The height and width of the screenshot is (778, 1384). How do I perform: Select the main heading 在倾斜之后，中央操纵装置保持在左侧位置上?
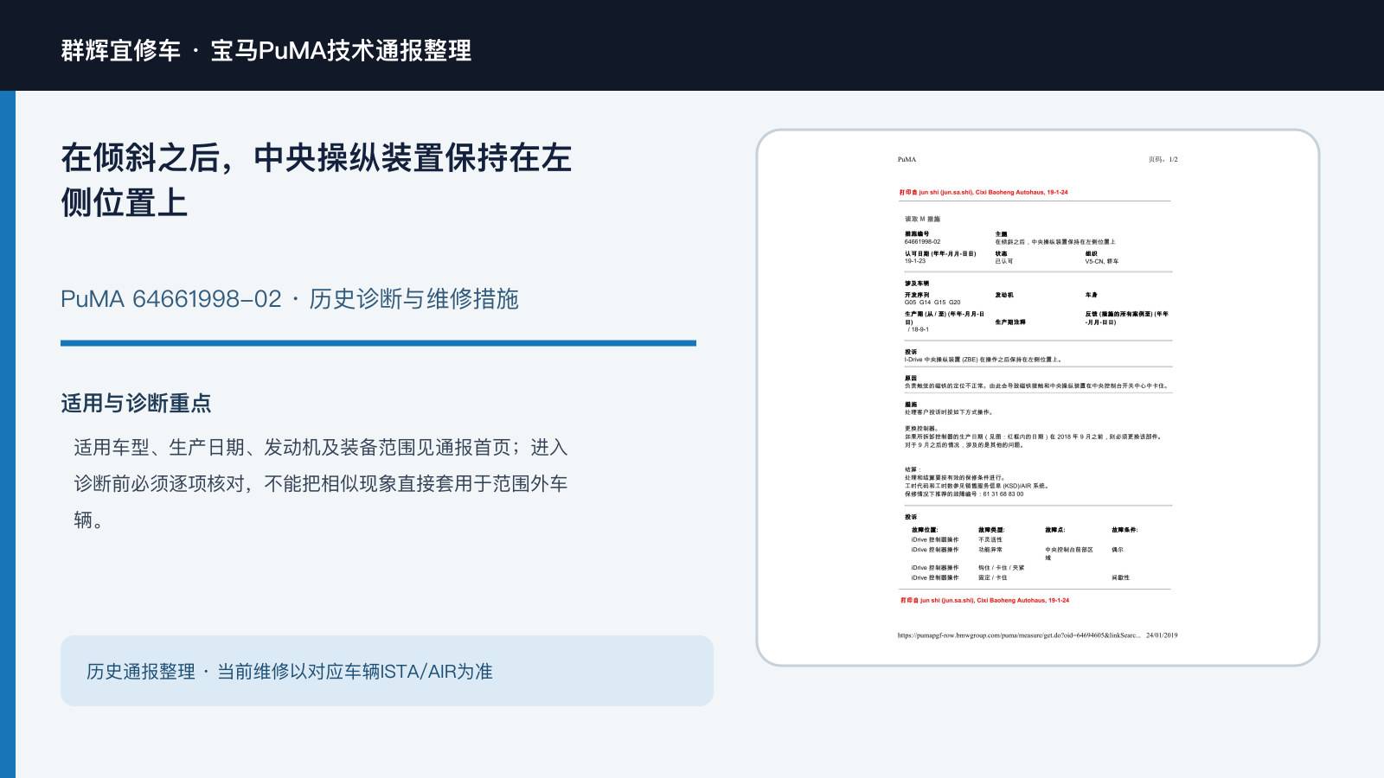tap(316, 180)
